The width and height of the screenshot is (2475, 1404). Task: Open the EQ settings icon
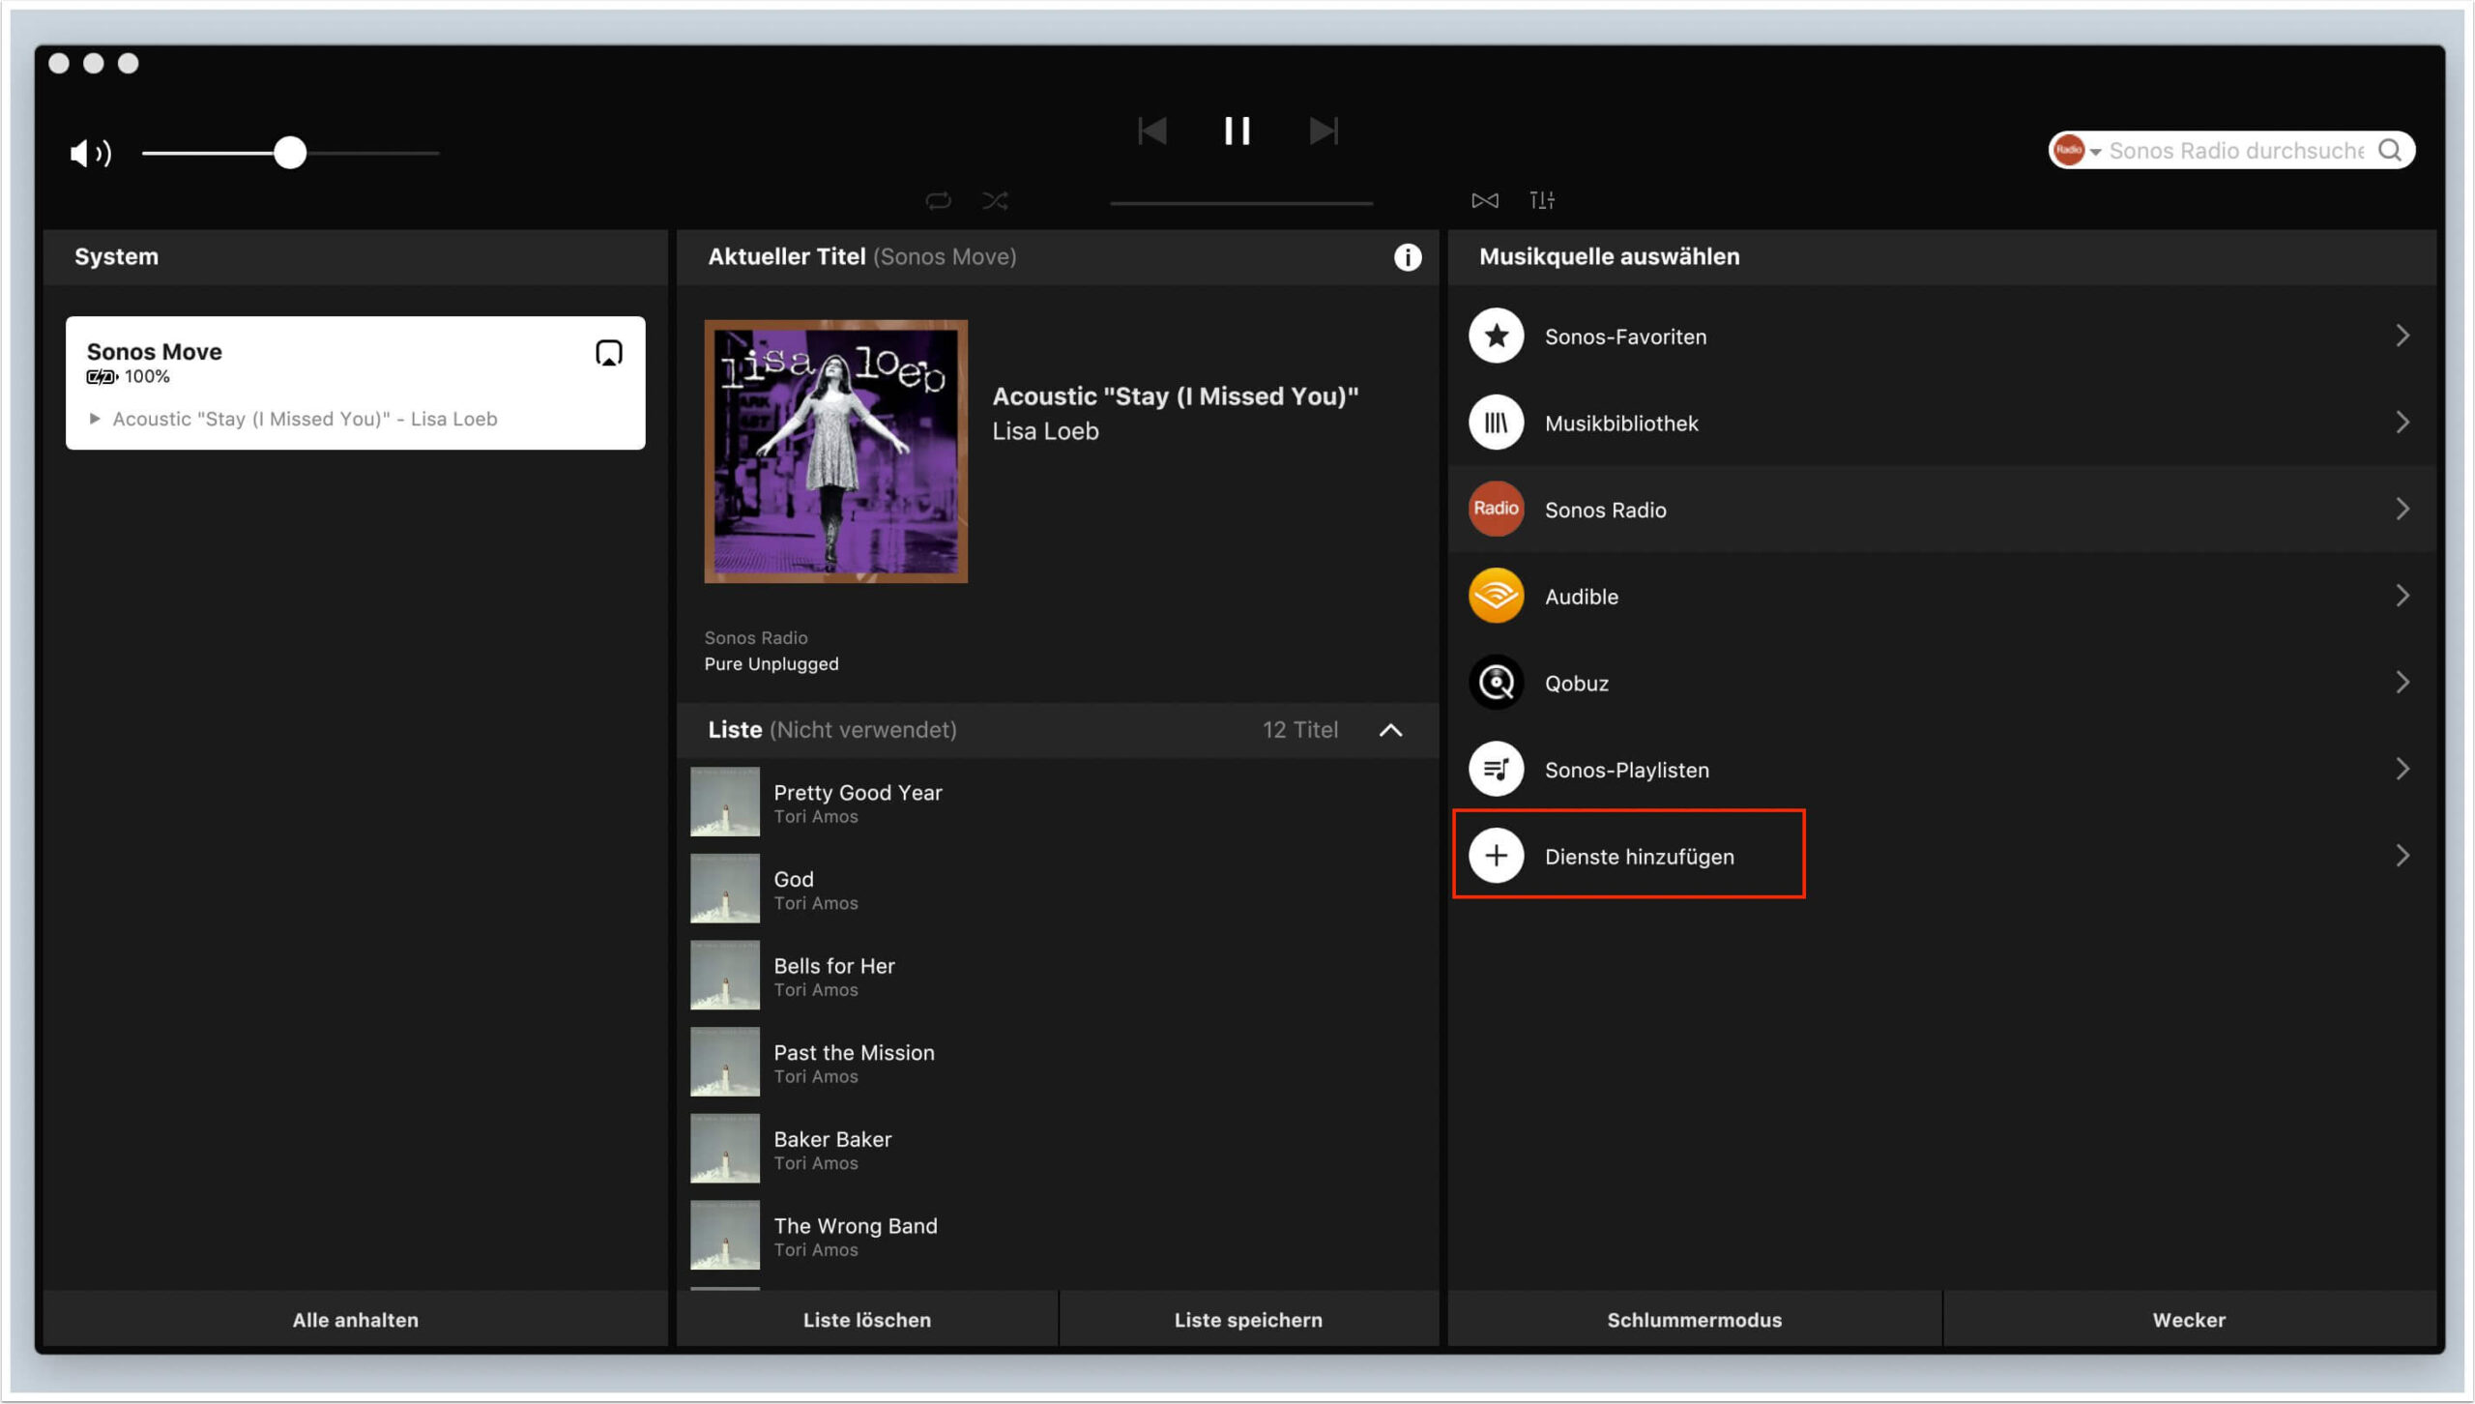point(1542,200)
